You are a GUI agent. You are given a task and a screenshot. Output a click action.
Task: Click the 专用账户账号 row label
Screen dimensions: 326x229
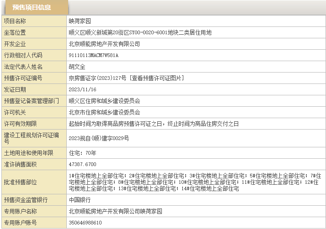[20, 223]
